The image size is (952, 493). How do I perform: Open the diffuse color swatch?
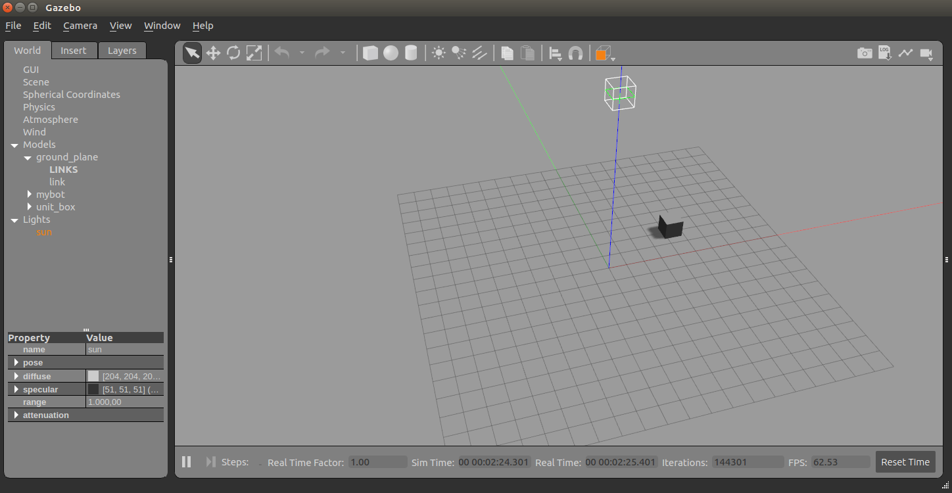pyautogui.click(x=93, y=376)
